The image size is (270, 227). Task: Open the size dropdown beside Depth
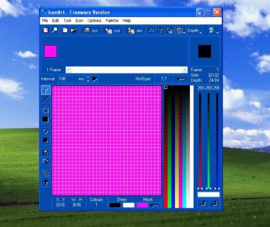tap(181, 30)
